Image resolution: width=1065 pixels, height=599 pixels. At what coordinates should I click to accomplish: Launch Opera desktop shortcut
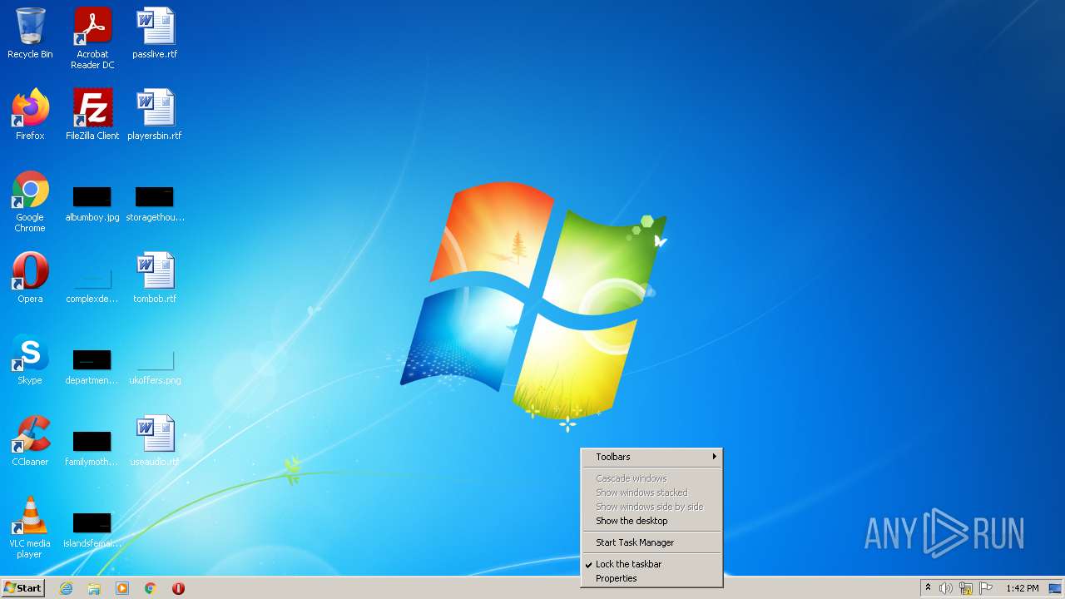tap(30, 278)
